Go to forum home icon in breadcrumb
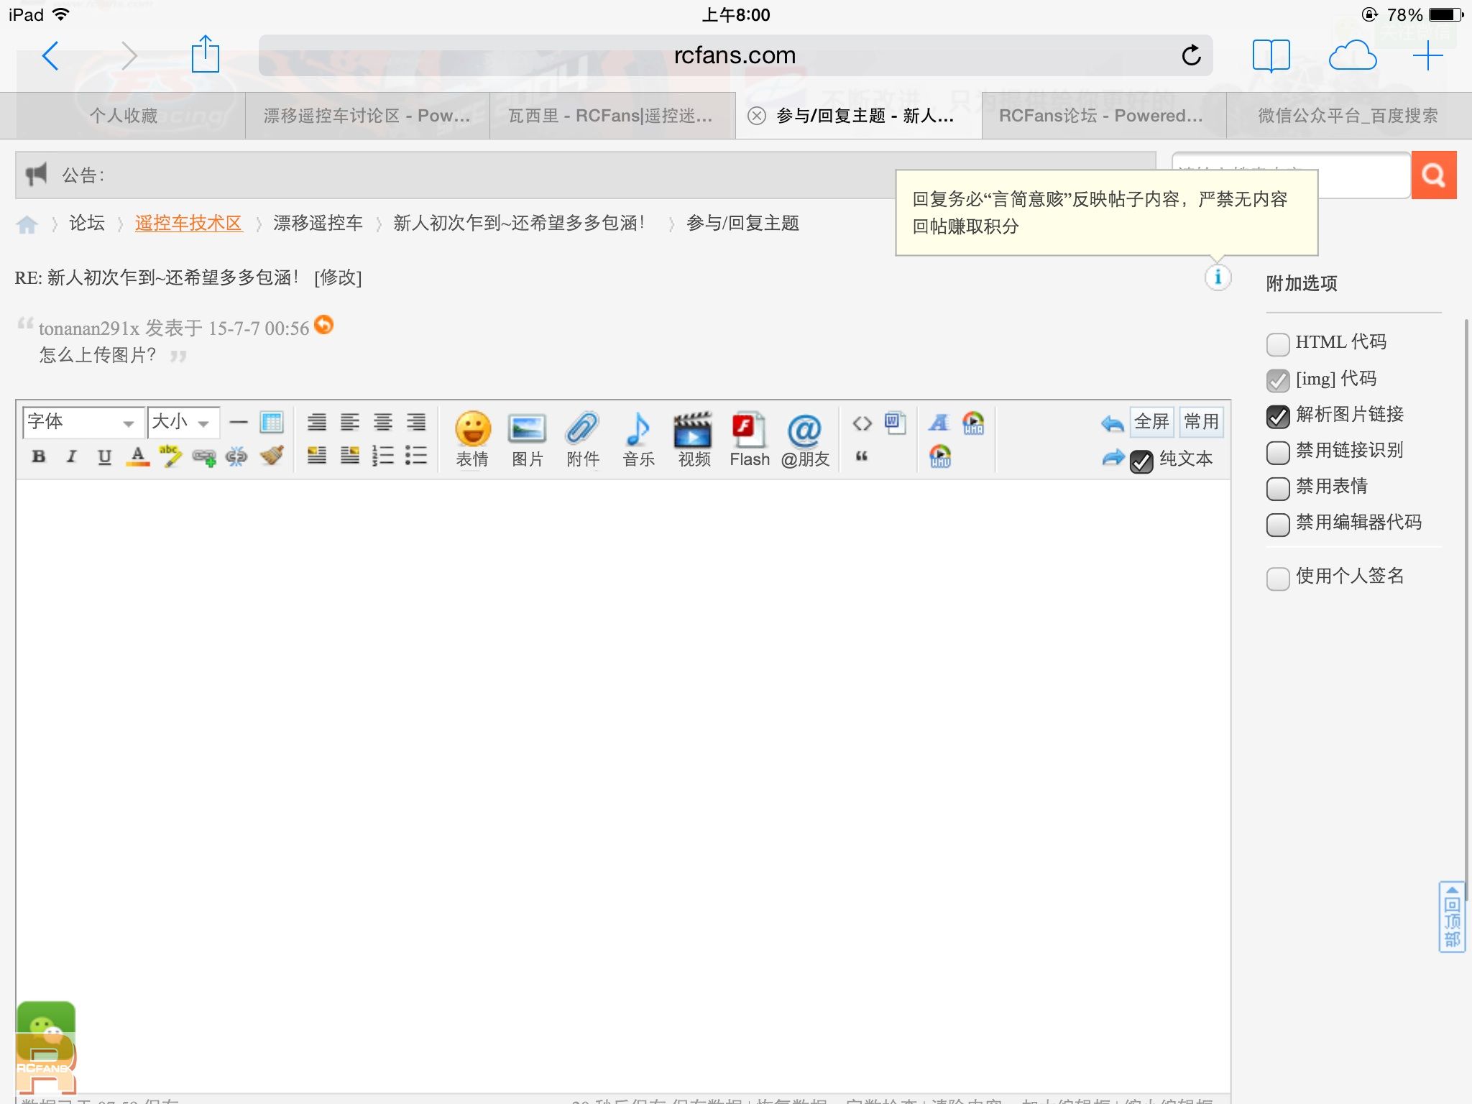The height and width of the screenshot is (1104, 1472). 27,224
